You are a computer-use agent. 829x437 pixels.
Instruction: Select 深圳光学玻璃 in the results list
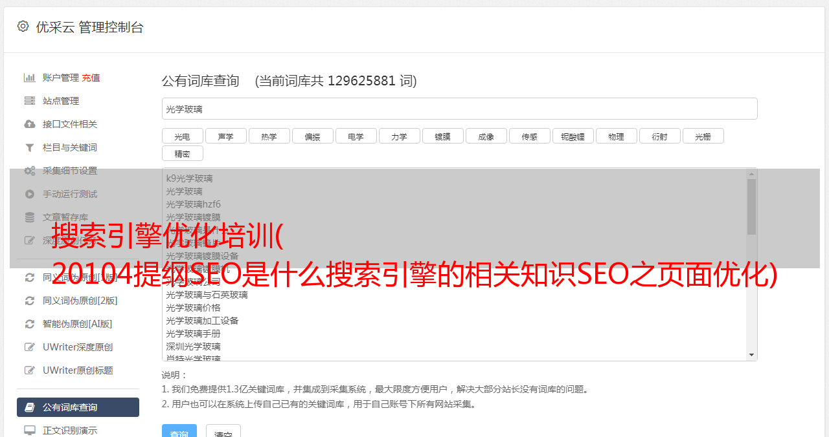193,346
